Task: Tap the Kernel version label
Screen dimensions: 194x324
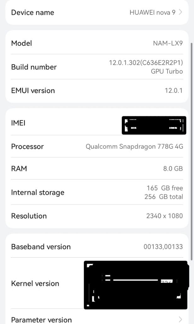Action: pos(35,283)
